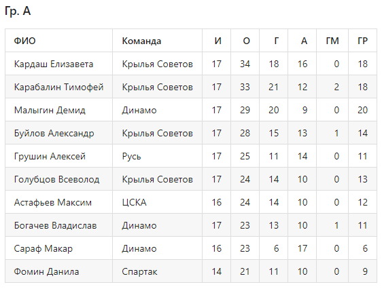The width and height of the screenshot is (382, 289).
Task: Click the ФИО column header
Action: click(24, 41)
